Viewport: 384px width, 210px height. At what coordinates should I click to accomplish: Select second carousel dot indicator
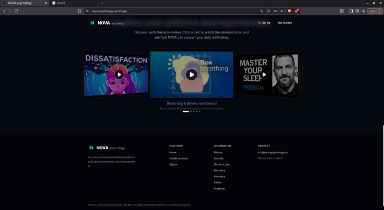click(191, 112)
